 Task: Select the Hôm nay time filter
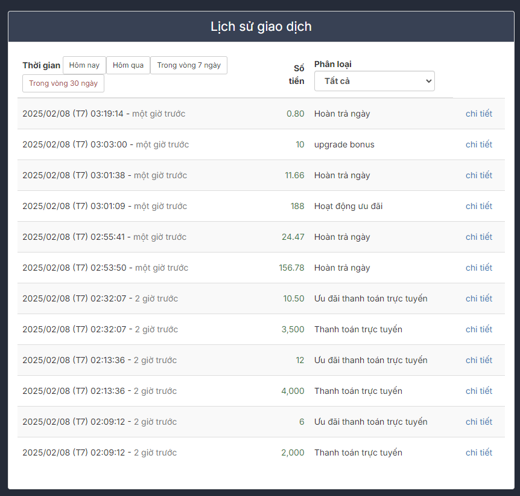click(84, 65)
